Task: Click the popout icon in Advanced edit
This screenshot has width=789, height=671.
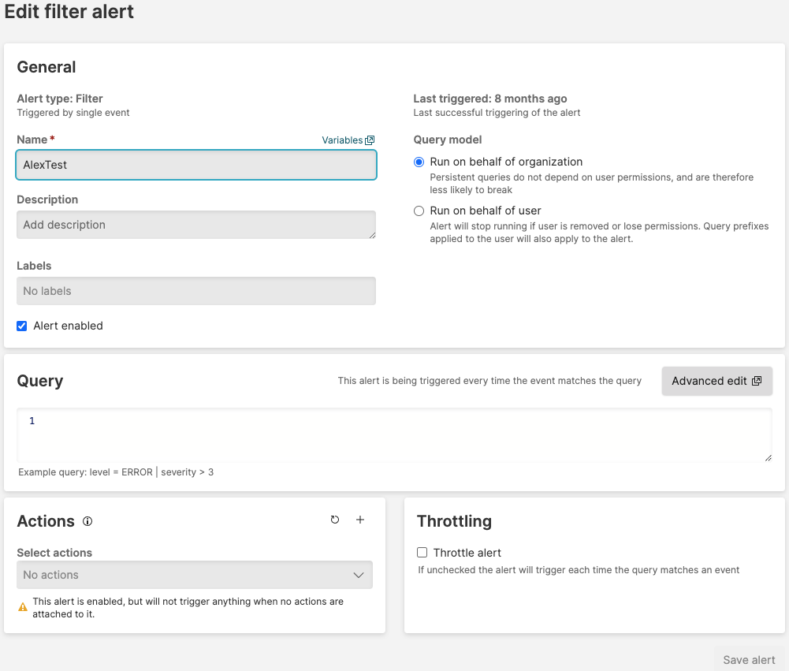Action: tap(757, 381)
